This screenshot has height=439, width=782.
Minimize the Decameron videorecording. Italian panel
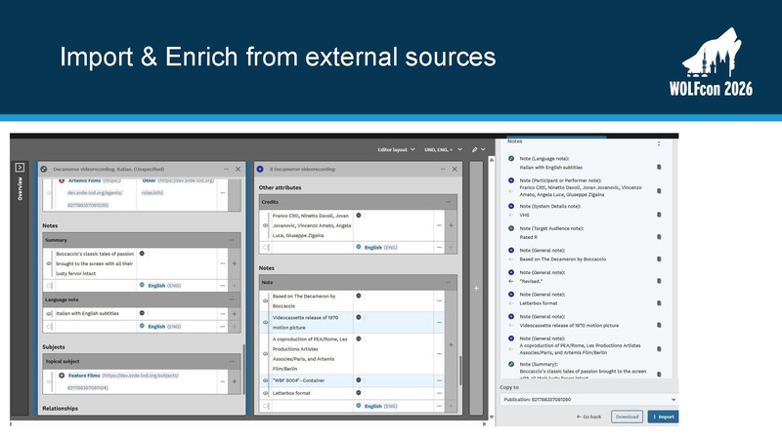click(x=227, y=169)
